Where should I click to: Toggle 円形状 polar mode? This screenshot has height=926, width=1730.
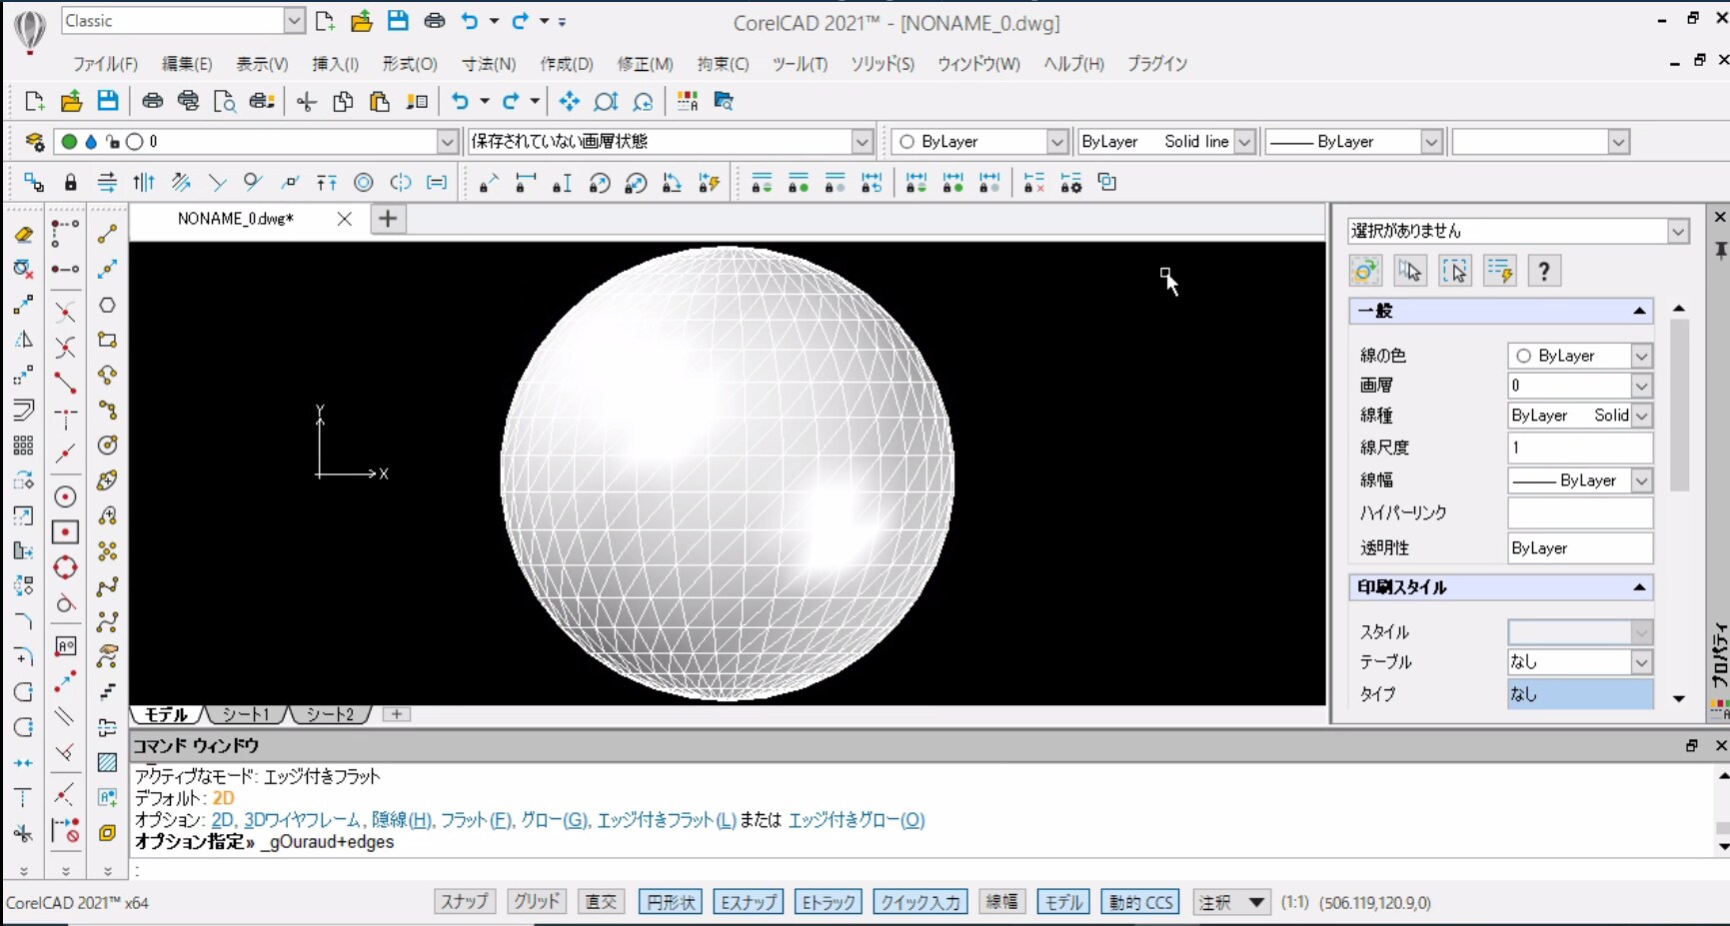(x=670, y=902)
